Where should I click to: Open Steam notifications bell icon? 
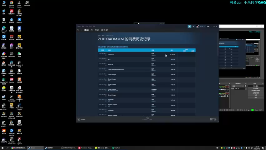tap(194, 27)
